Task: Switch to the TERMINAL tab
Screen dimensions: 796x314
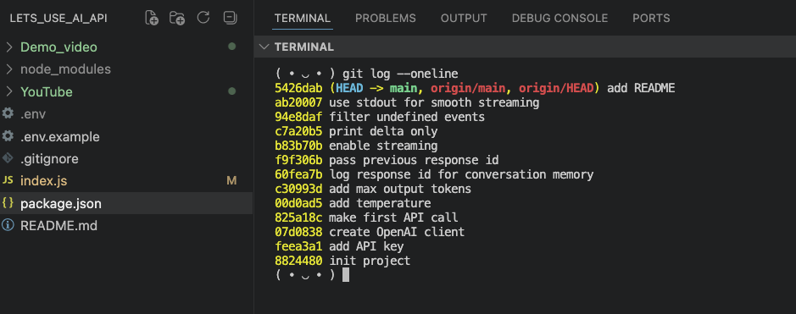Action: tap(303, 19)
